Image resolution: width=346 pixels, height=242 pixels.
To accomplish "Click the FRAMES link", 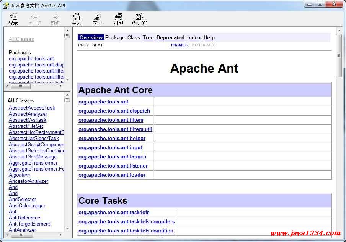I will pos(179,45).
